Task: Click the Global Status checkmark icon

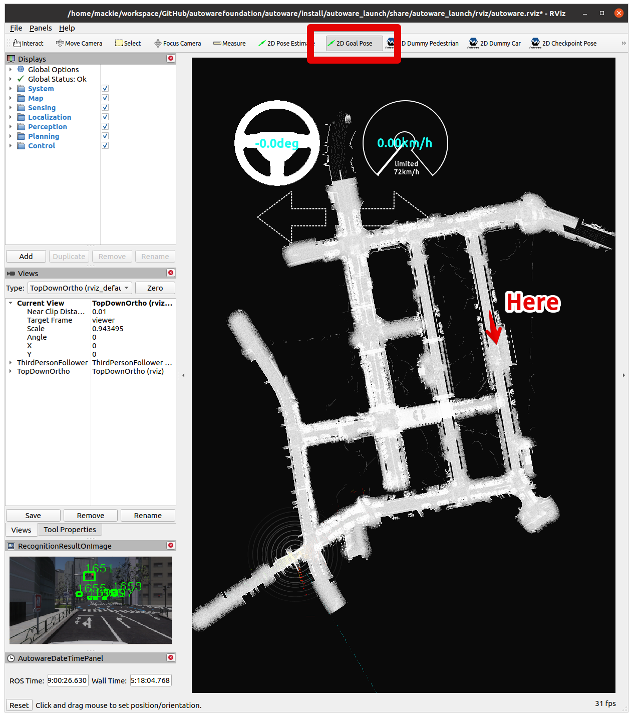Action: (x=21, y=79)
